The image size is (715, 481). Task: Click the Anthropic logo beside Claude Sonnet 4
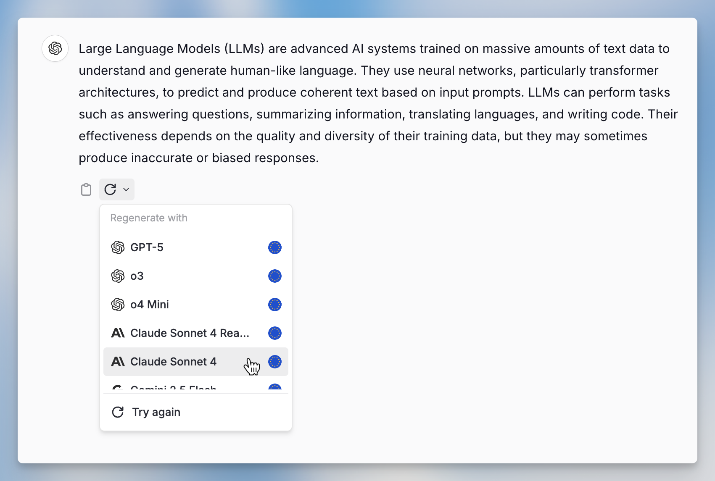[118, 362]
